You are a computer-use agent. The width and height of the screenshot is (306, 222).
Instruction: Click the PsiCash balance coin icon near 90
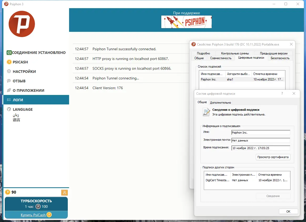click(7, 192)
